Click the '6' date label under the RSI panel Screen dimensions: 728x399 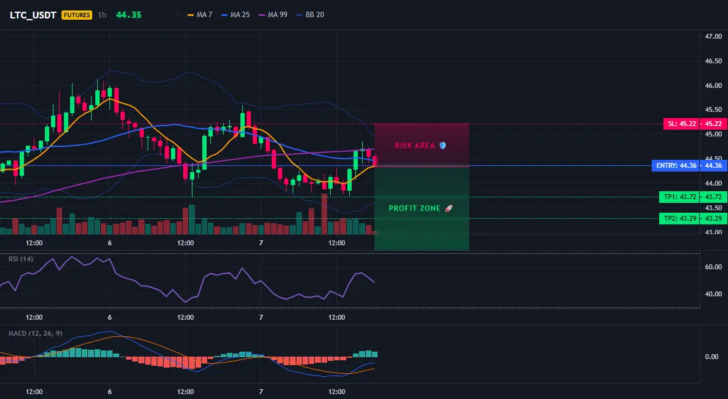(109, 317)
